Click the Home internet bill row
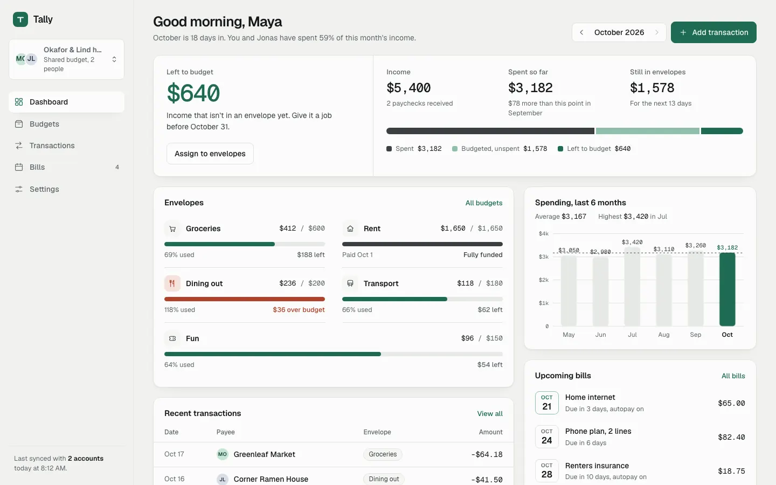776x485 pixels. tap(640, 403)
